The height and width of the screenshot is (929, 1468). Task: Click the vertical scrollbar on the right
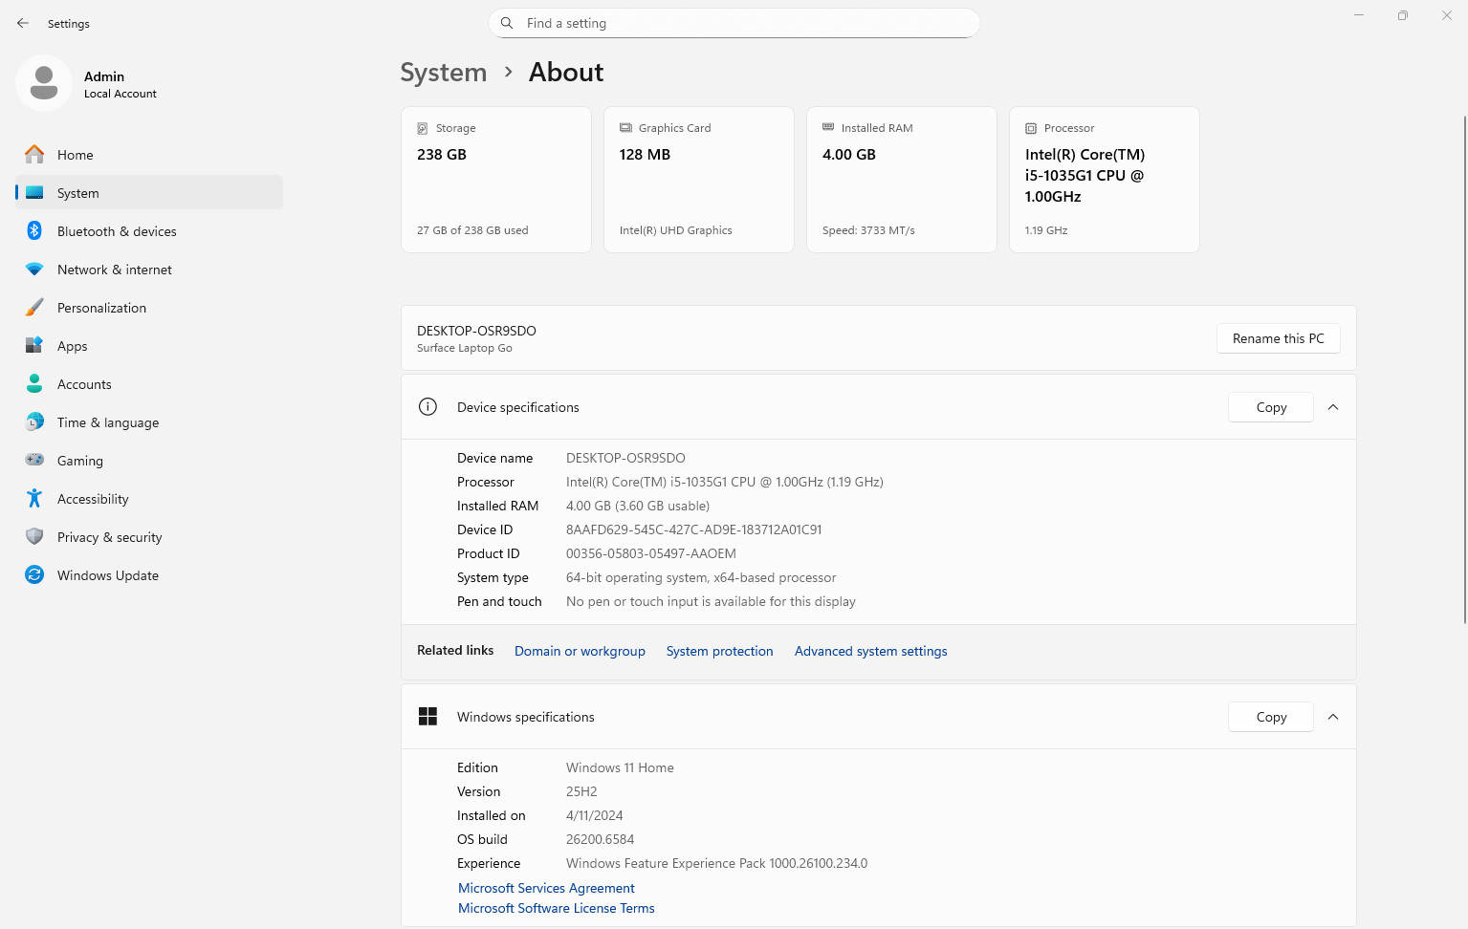(x=1464, y=370)
